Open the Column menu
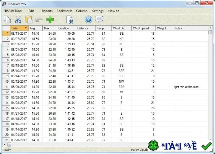This screenshot has height=154, width=215. 82,11
